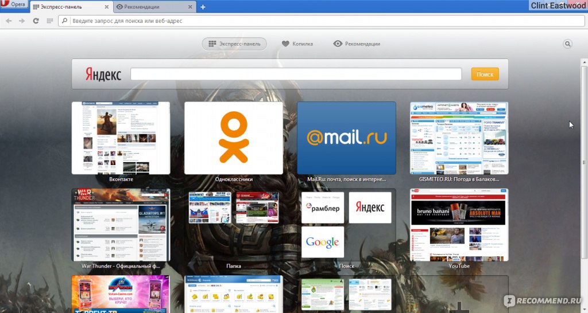Open the Одноклассники speed dial tile
Screen dimensions: 588x313
(x=234, y=138)
